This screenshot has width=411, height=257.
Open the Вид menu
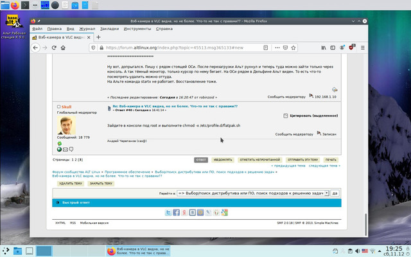click(70, 29)
